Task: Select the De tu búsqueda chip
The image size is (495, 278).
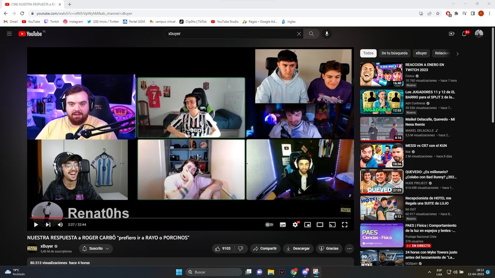Action: 394,53
